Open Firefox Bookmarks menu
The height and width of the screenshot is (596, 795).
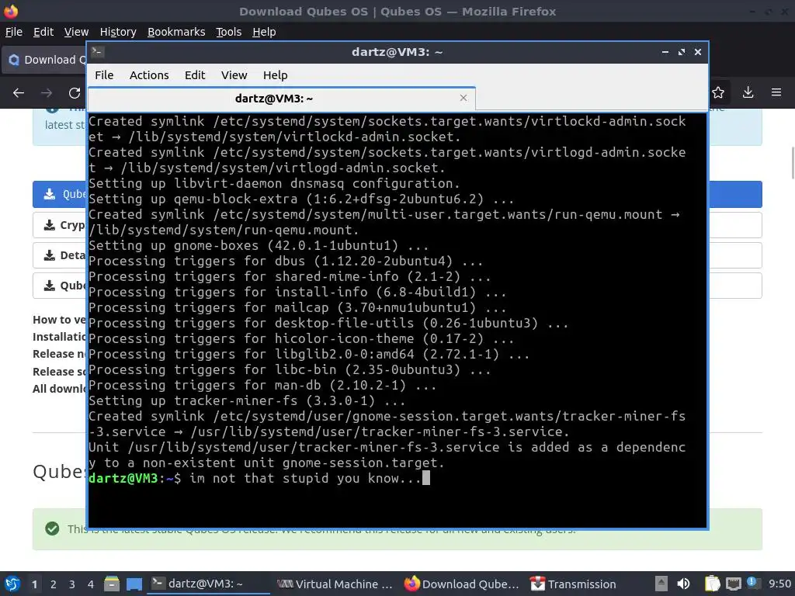(176, 32)
